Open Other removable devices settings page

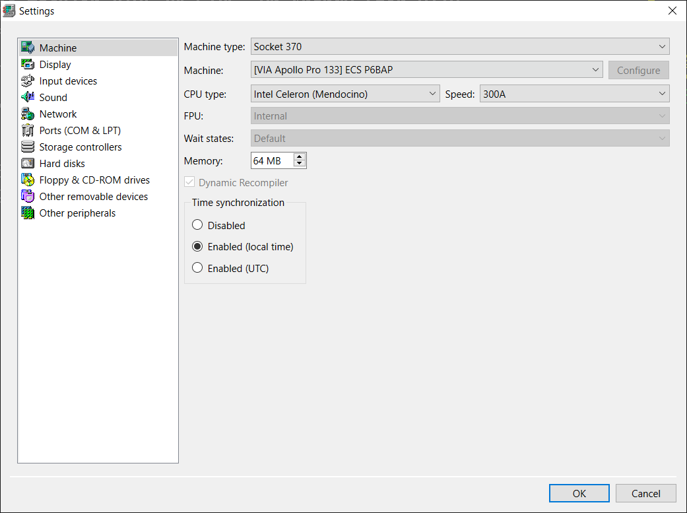pos(93,197)
